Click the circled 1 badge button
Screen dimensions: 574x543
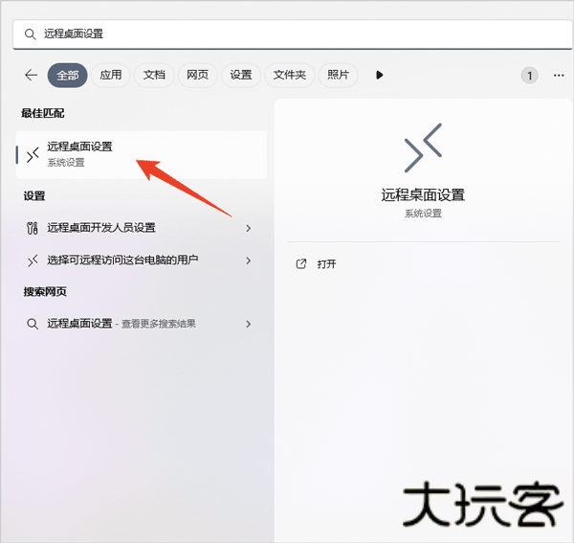coord(529,75)
